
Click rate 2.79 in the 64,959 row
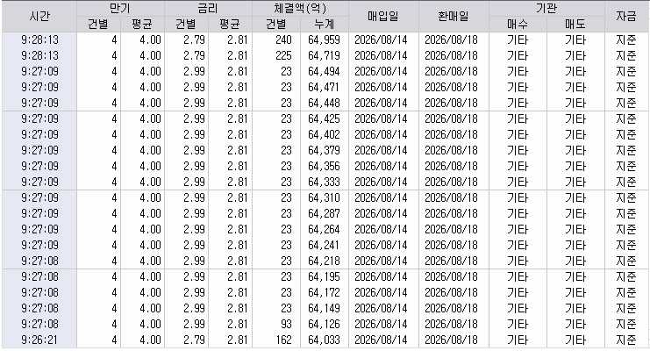pos(194,40)
